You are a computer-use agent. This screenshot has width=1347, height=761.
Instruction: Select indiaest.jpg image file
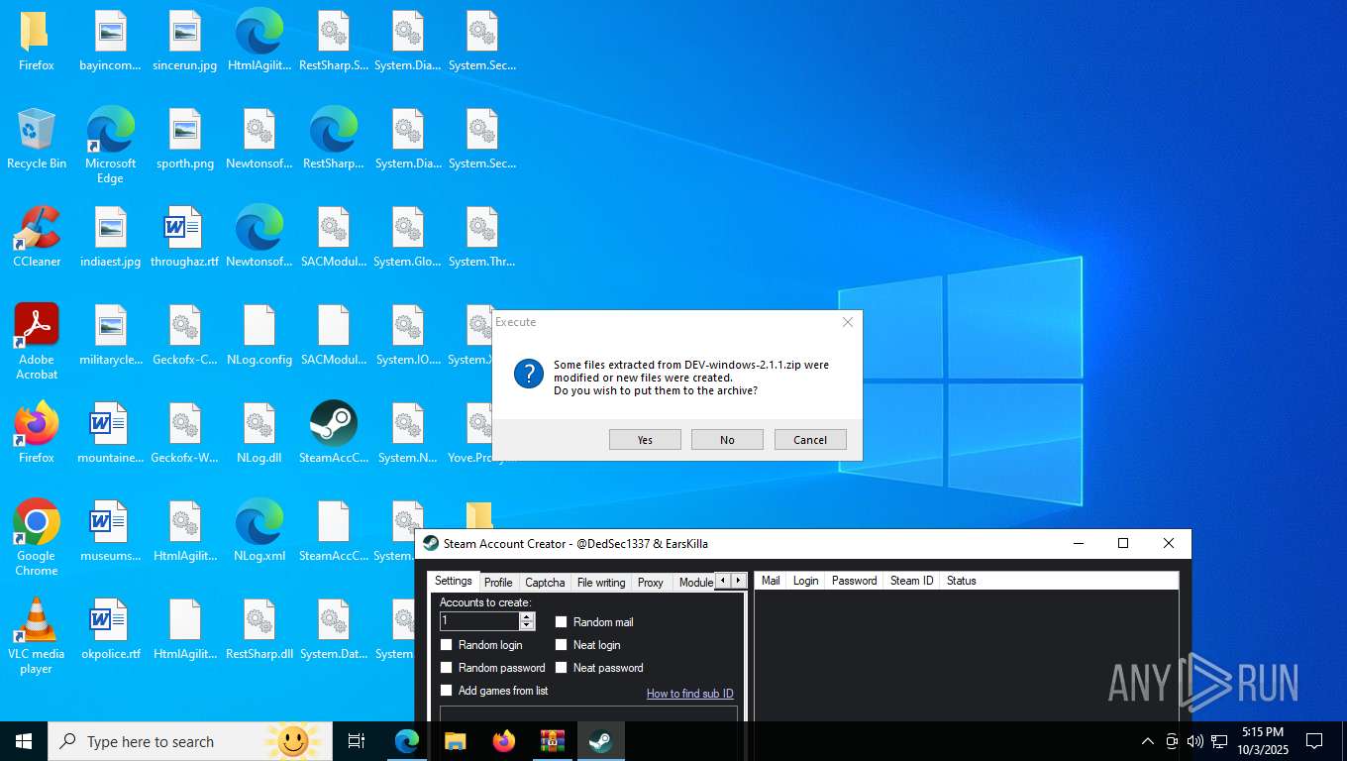(111, 238)
